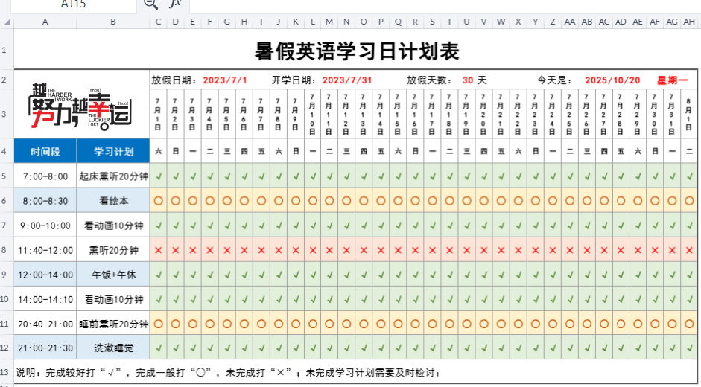The image size is (701, 387).
Task: Click today's date 2025/10/20
Action: [x=612, y=80]
